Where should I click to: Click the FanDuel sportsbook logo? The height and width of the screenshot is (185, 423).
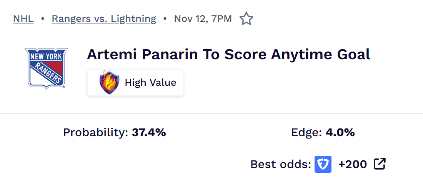tap(323, 164)
